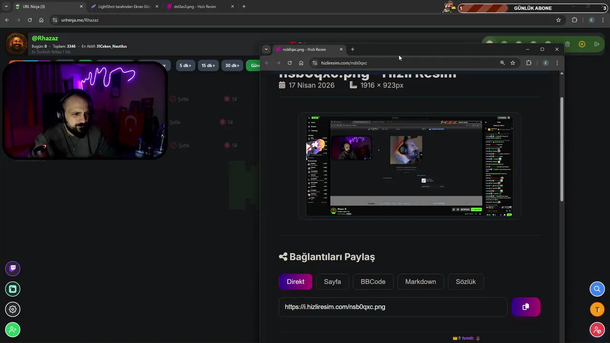This screenshot has height=343, width=610.
Task: Open extensions icon in the back browser window
Action: point(574,20)
